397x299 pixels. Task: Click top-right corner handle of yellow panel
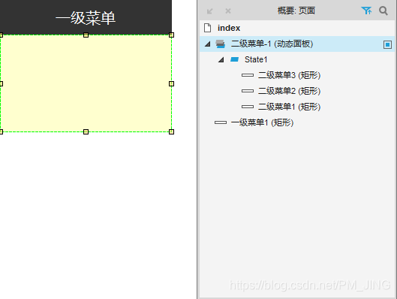click(171, 35)
